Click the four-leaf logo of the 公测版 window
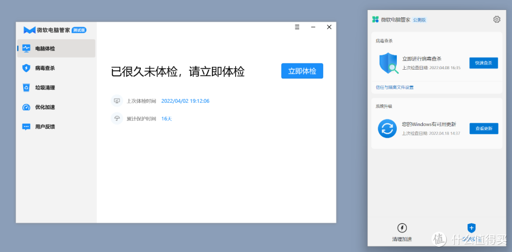 pos(375,19)
